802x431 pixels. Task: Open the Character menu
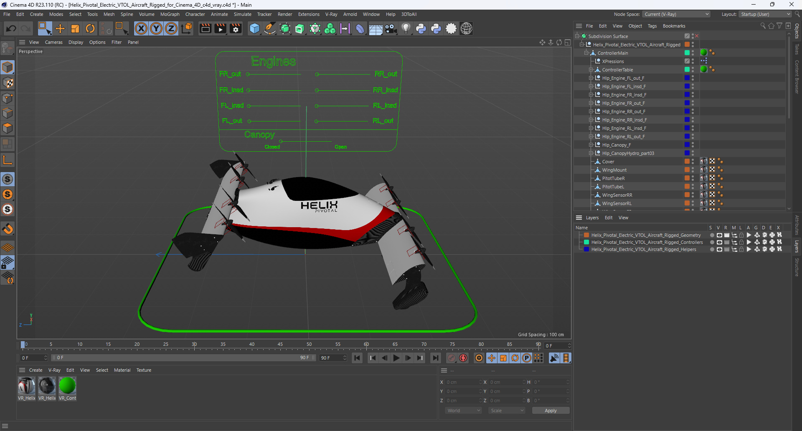195,14
